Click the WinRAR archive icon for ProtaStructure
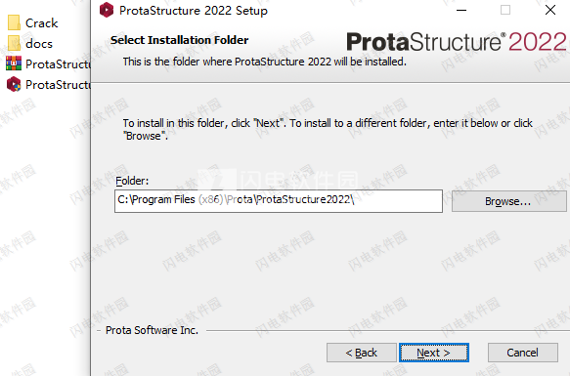The height and width of the screenshot is (376, 570). (14, 63)
